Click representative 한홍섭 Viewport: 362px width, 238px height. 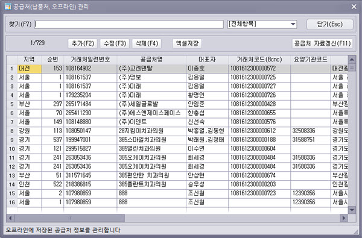[x=207, y=113]
